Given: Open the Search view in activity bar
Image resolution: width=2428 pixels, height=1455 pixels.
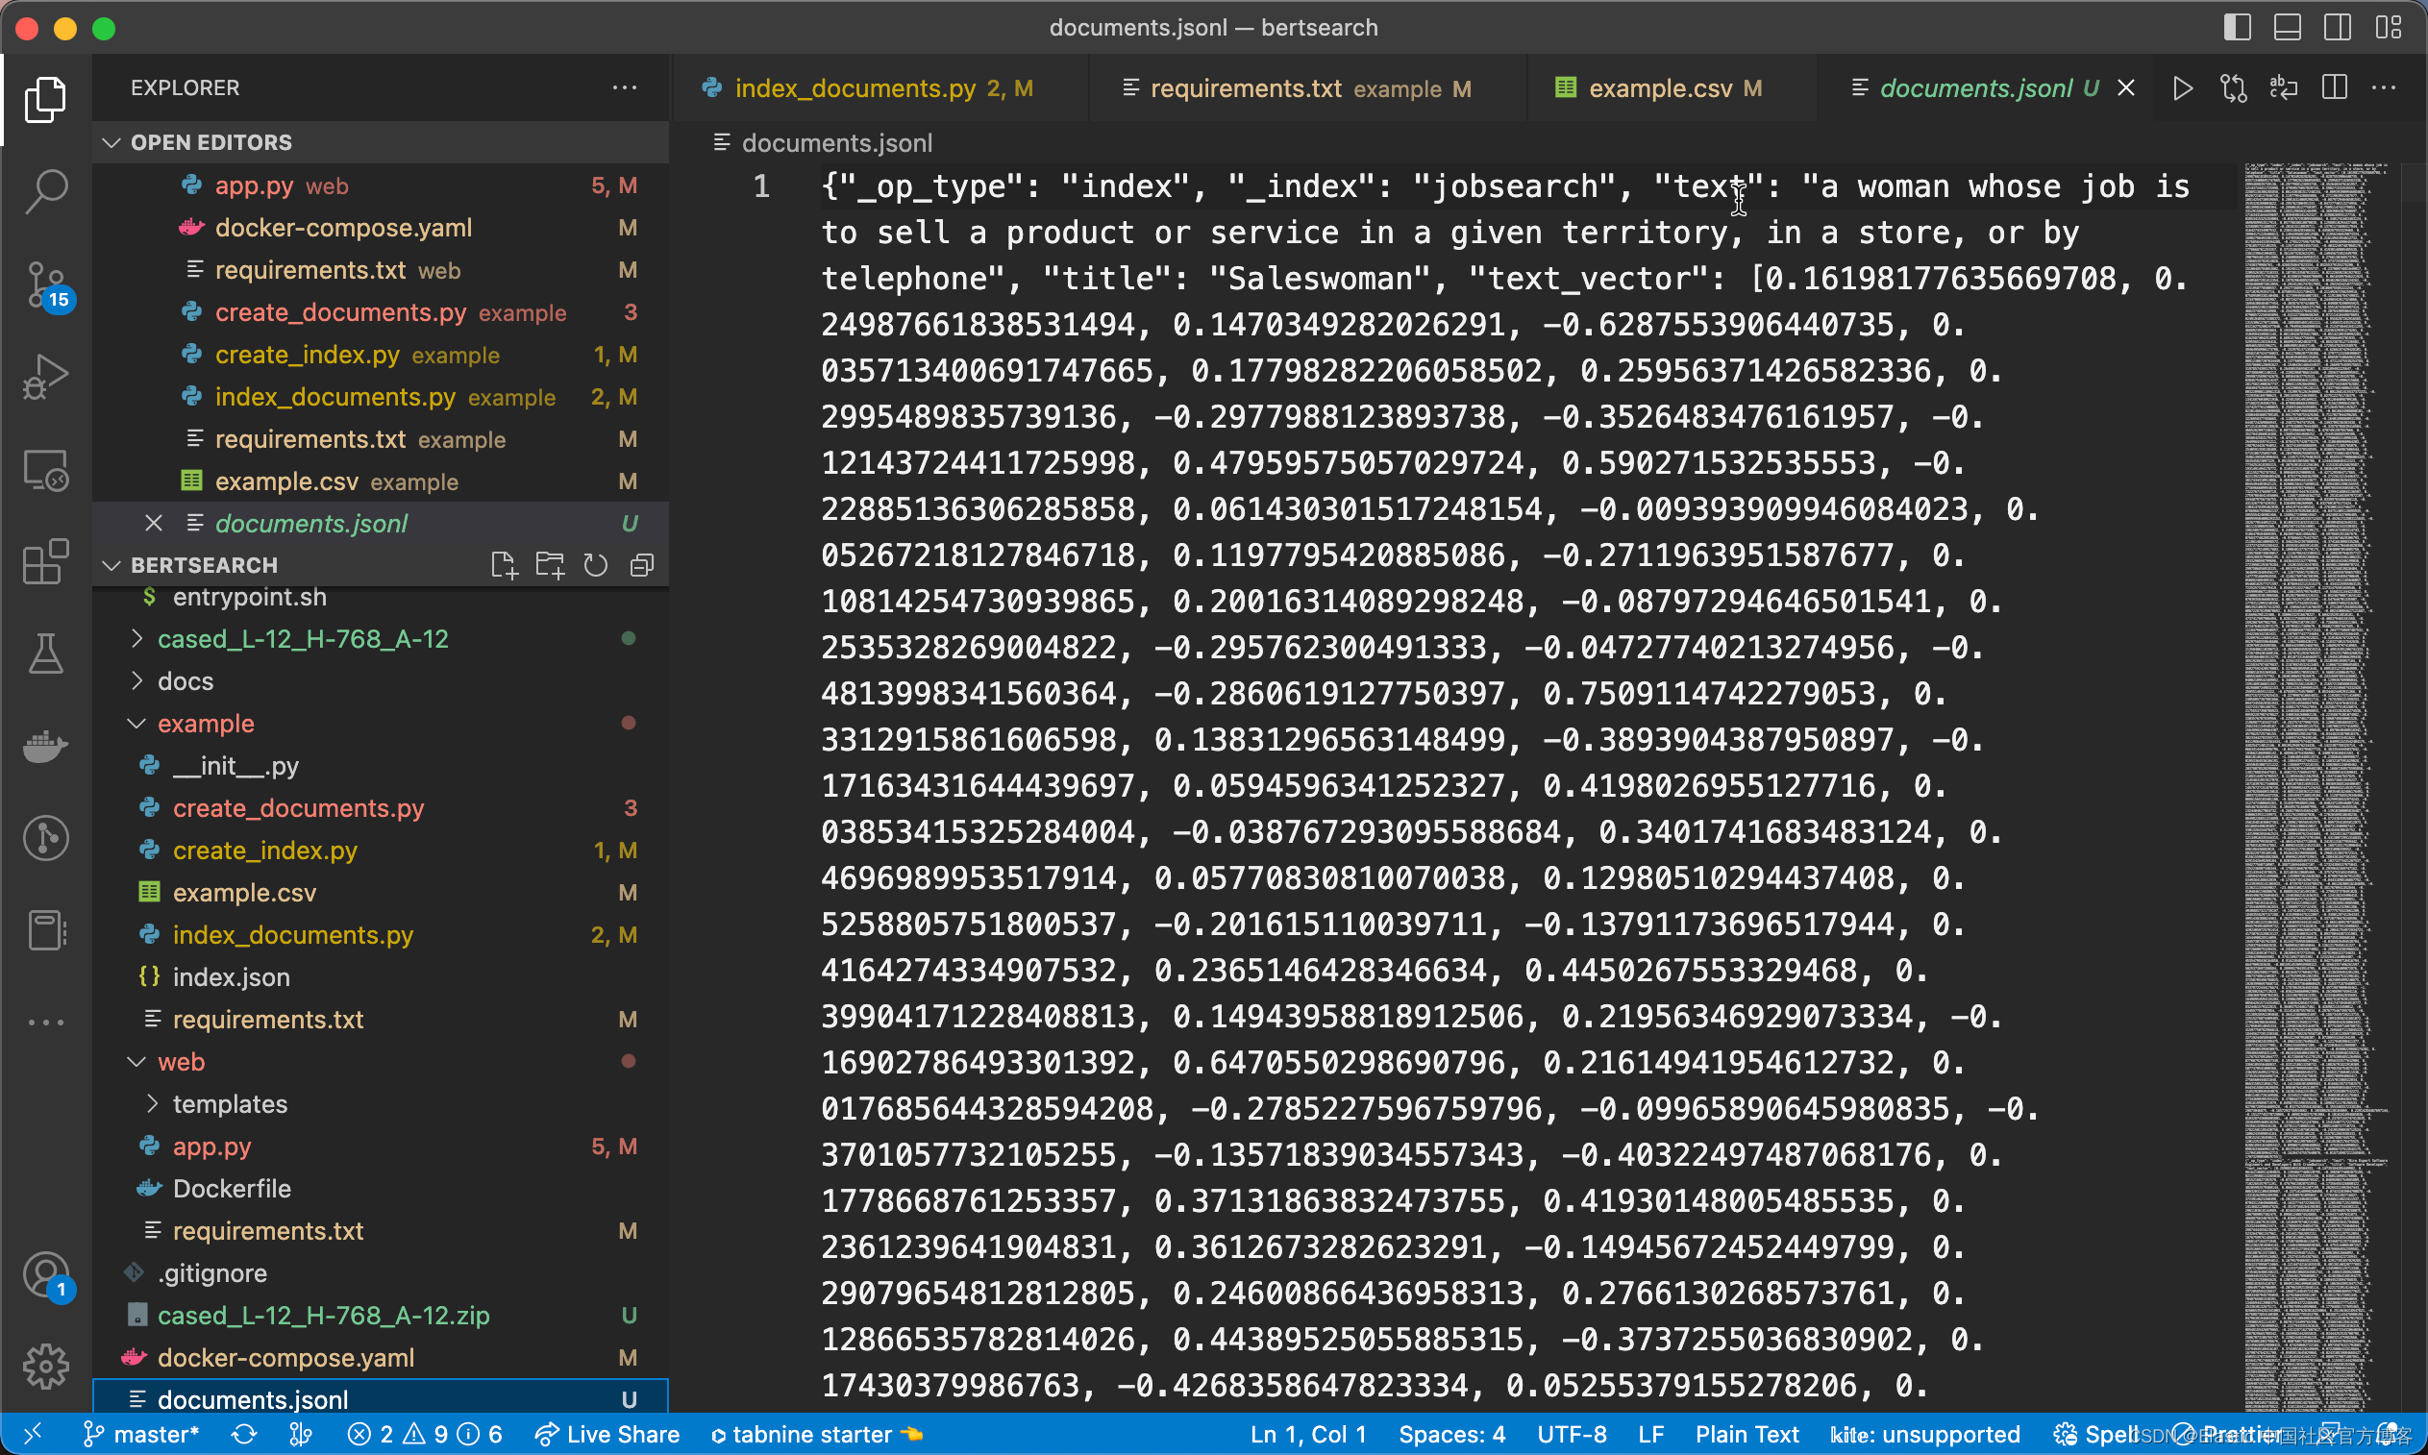Looking at the screenshot, I should (45, 190).
